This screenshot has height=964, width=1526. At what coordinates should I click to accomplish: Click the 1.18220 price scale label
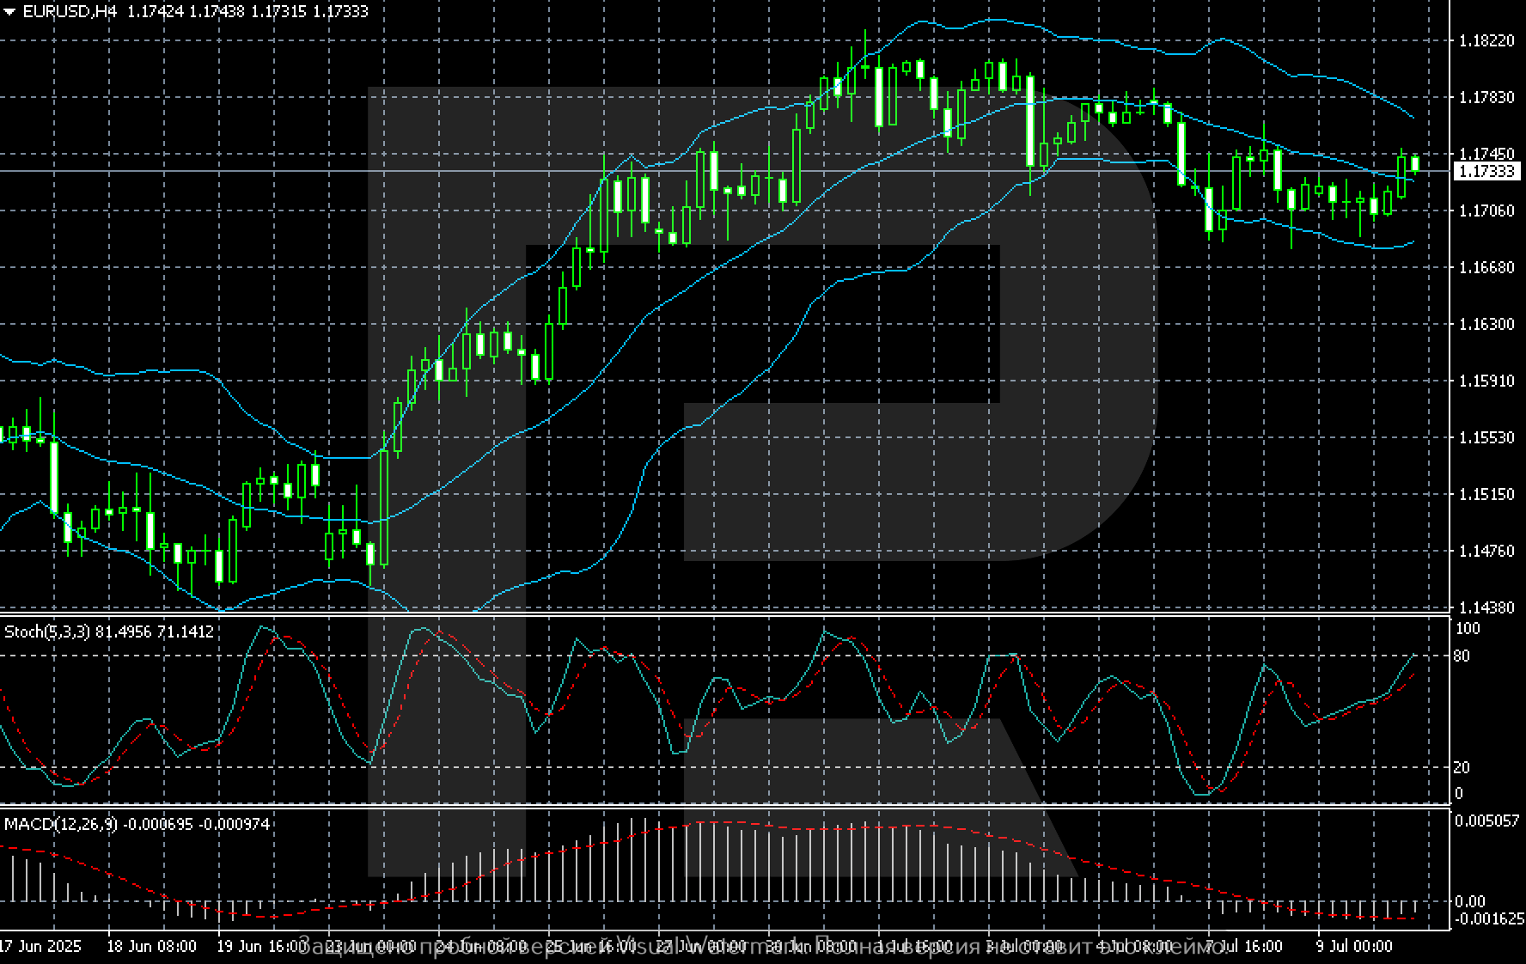tap(1486, 41)
